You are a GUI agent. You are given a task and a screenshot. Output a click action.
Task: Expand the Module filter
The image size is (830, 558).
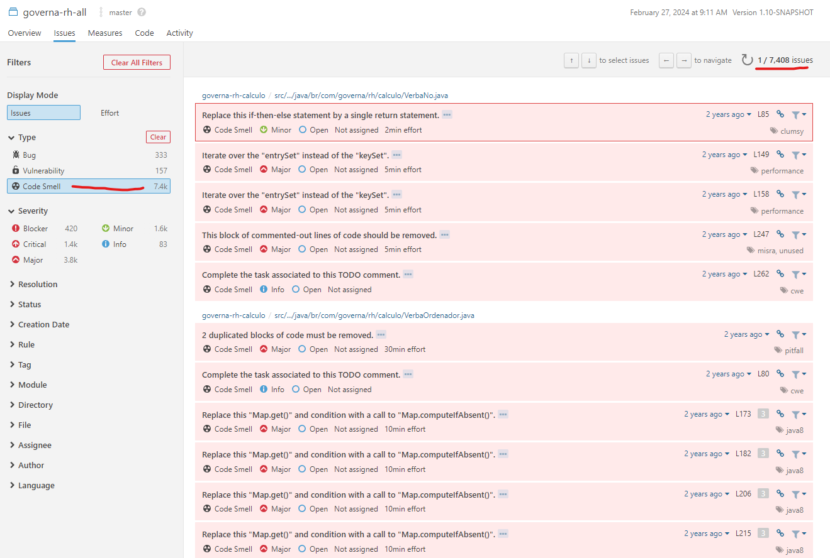[28, 385]
